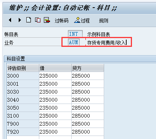The width and height of the screenshot is (156, 139).
Task: Edit debit account 235000 in row 3100
Action: [x=55, y=116]
